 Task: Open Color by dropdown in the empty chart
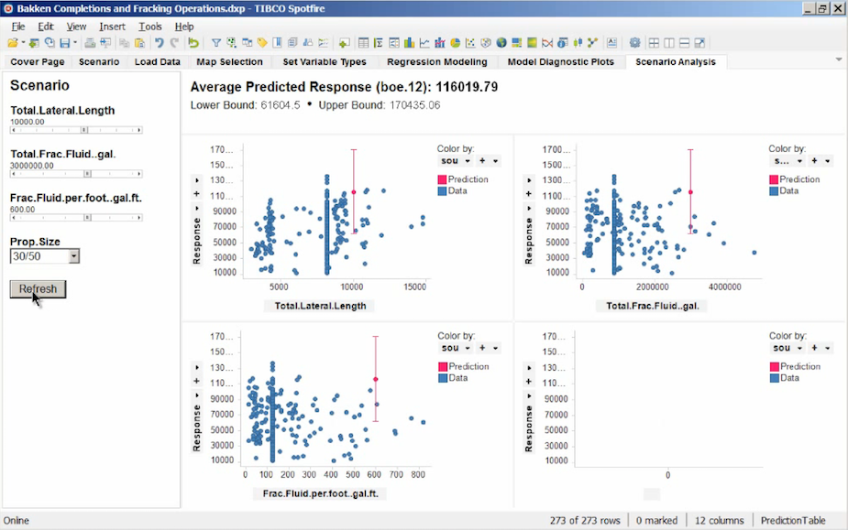pyautogui.click(x=787, y=348)
